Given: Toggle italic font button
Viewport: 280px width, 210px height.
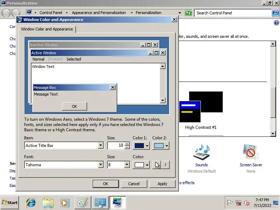Looking at the screenshot, I should (x=165, y=164).
